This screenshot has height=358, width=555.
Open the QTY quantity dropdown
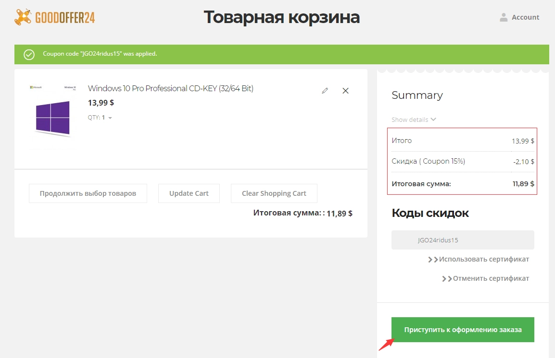click(x=110, y=118)
